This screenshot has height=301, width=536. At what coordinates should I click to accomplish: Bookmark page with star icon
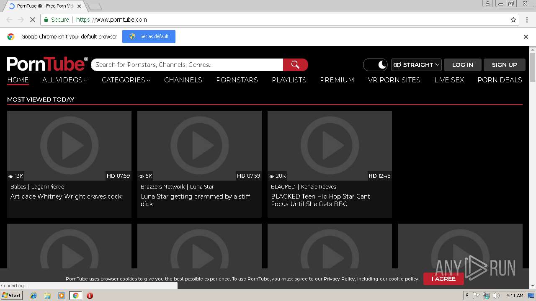(513, 20)
